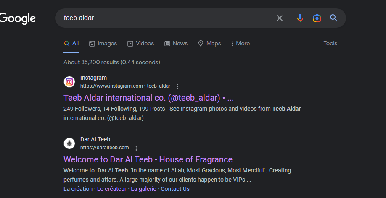Click the 'Dar Al Teeb' site name text
The height and width of the screenshot is (198, 386).
coord(95,139)
